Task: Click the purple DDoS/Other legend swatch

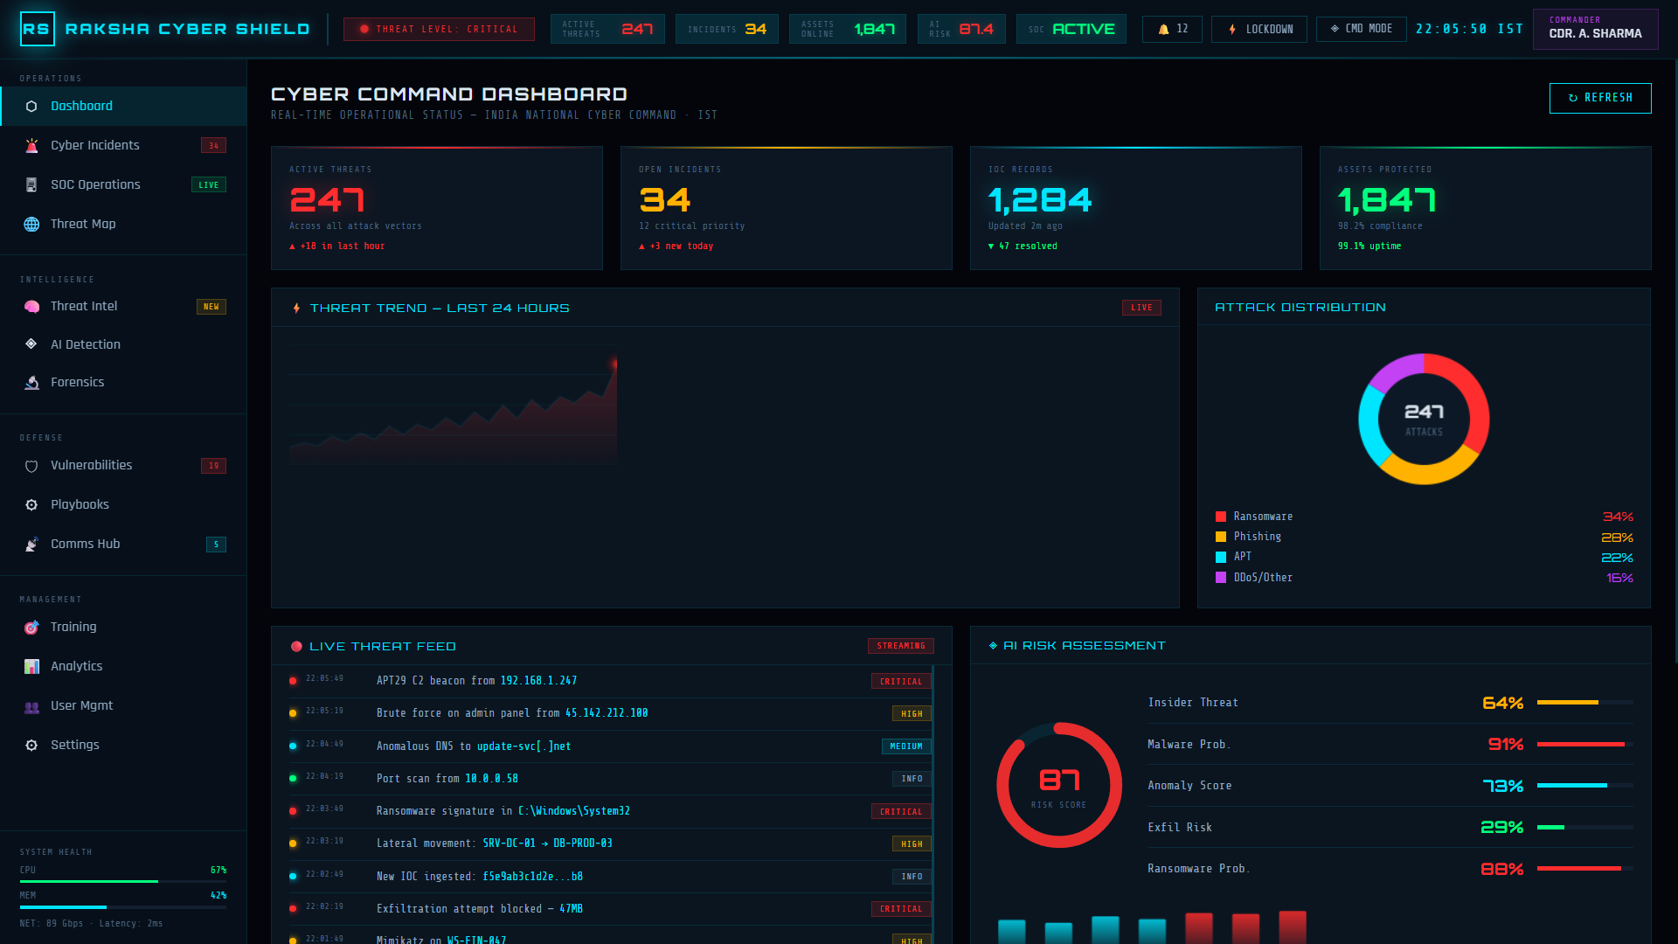Action: tap(1221, 578)
